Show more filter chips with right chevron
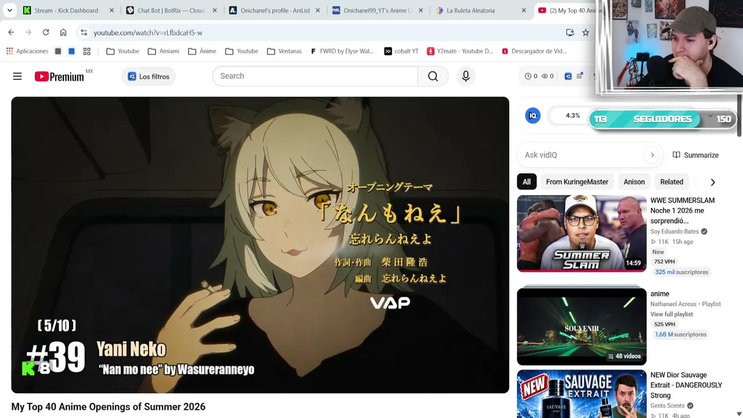The width and height of the screenshot is (743, 418). click(713, 182)
